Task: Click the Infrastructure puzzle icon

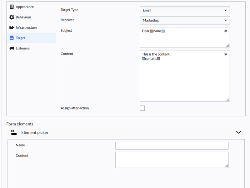Action: click(12, 27)
